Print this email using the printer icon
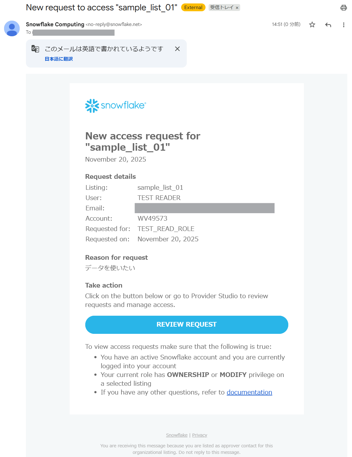 coord(344,8)
